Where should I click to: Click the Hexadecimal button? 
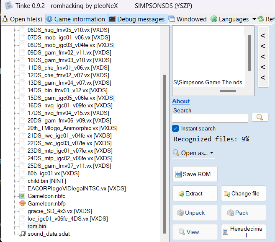244,232
